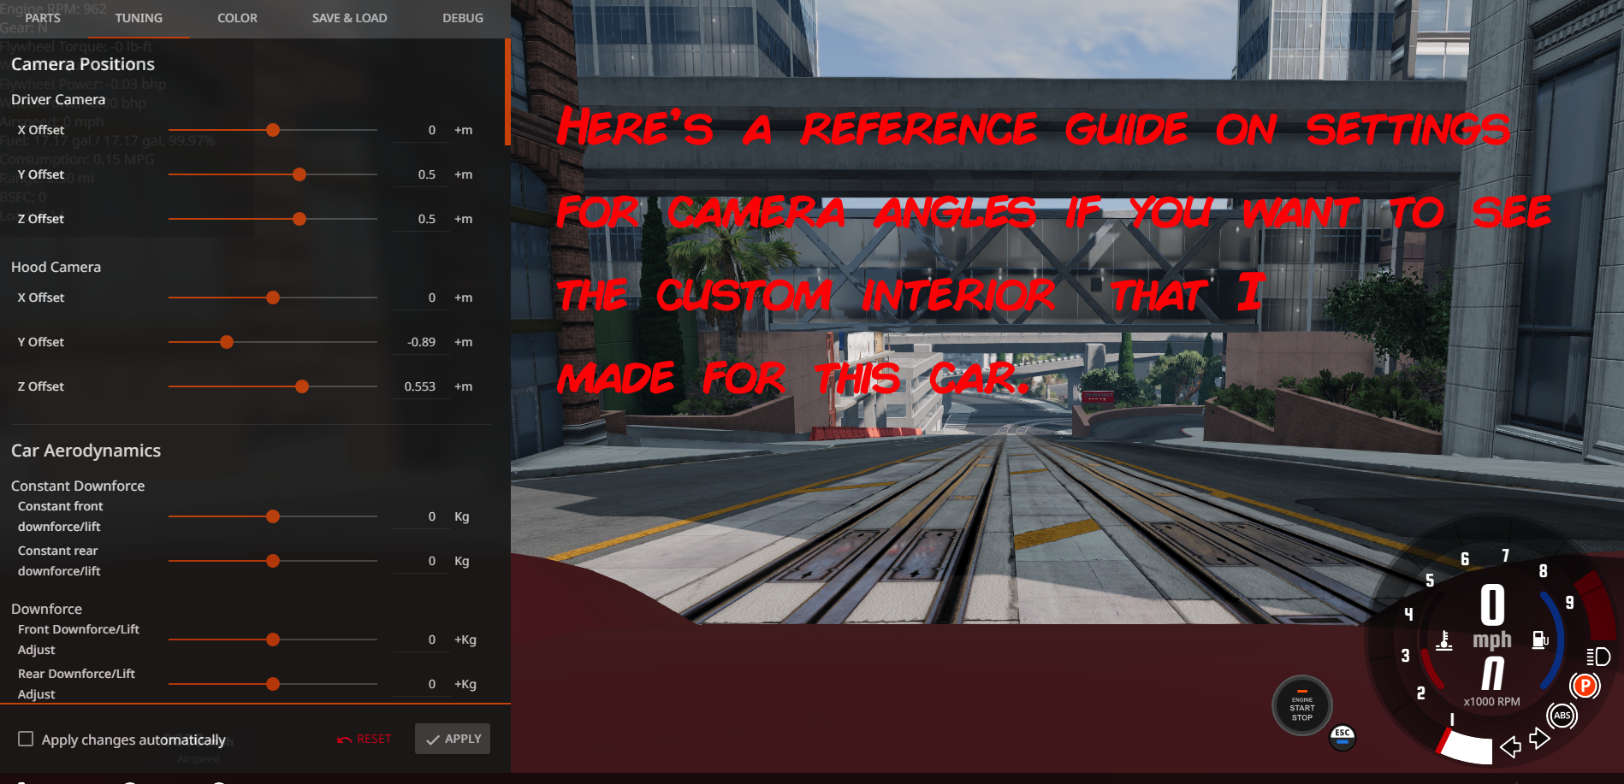
Task: Click the Downforce section label
Action: (46, 609)
